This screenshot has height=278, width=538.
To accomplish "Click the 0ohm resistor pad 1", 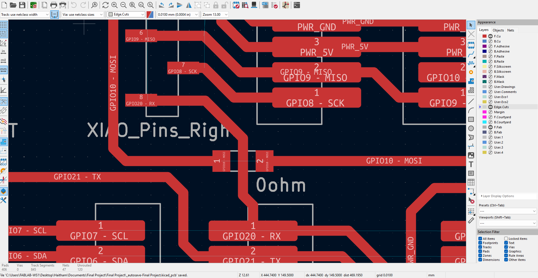I will point(221,161).
